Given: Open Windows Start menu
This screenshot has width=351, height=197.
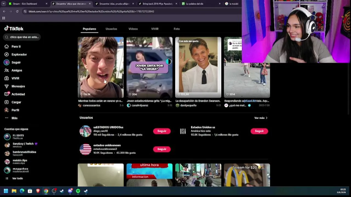Looking at the screenshot, I should pos(6,191).
